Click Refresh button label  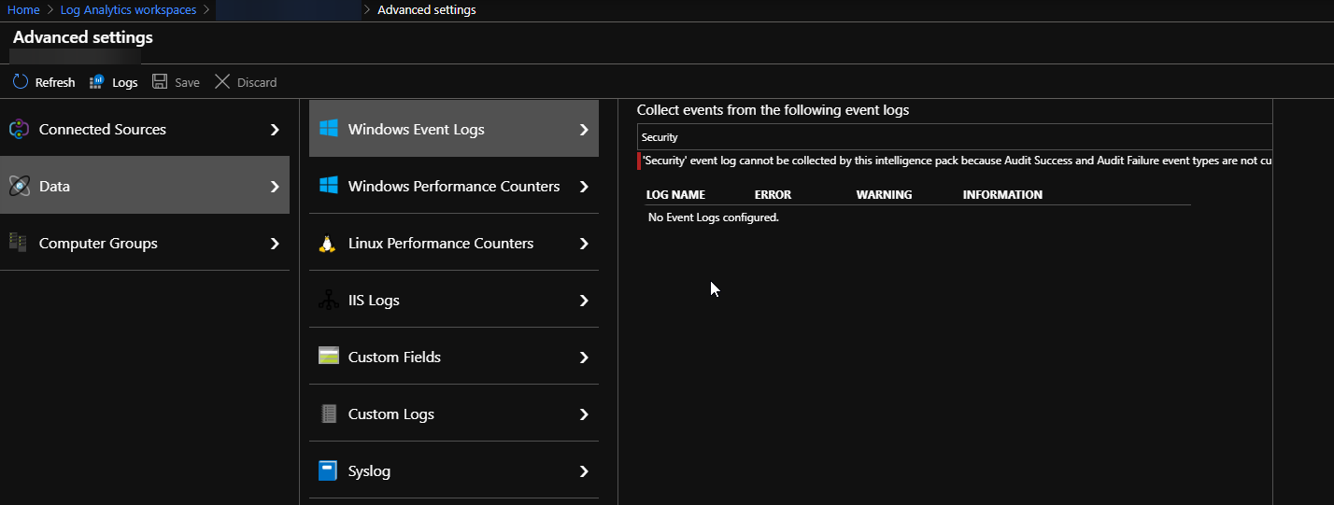pyautogui.click(x=55, y=82)
